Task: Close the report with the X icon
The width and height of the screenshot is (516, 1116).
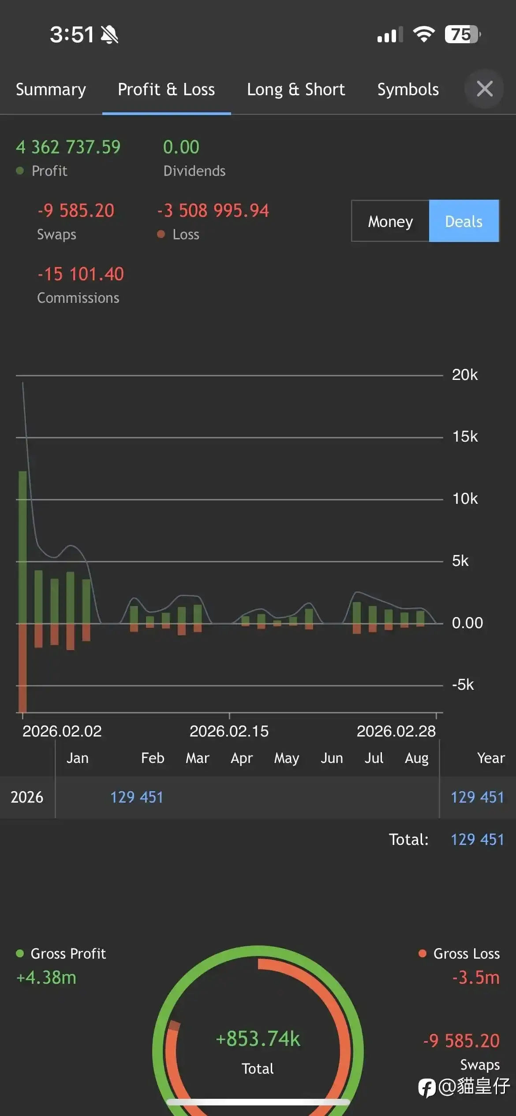Action: click(484, 89)
